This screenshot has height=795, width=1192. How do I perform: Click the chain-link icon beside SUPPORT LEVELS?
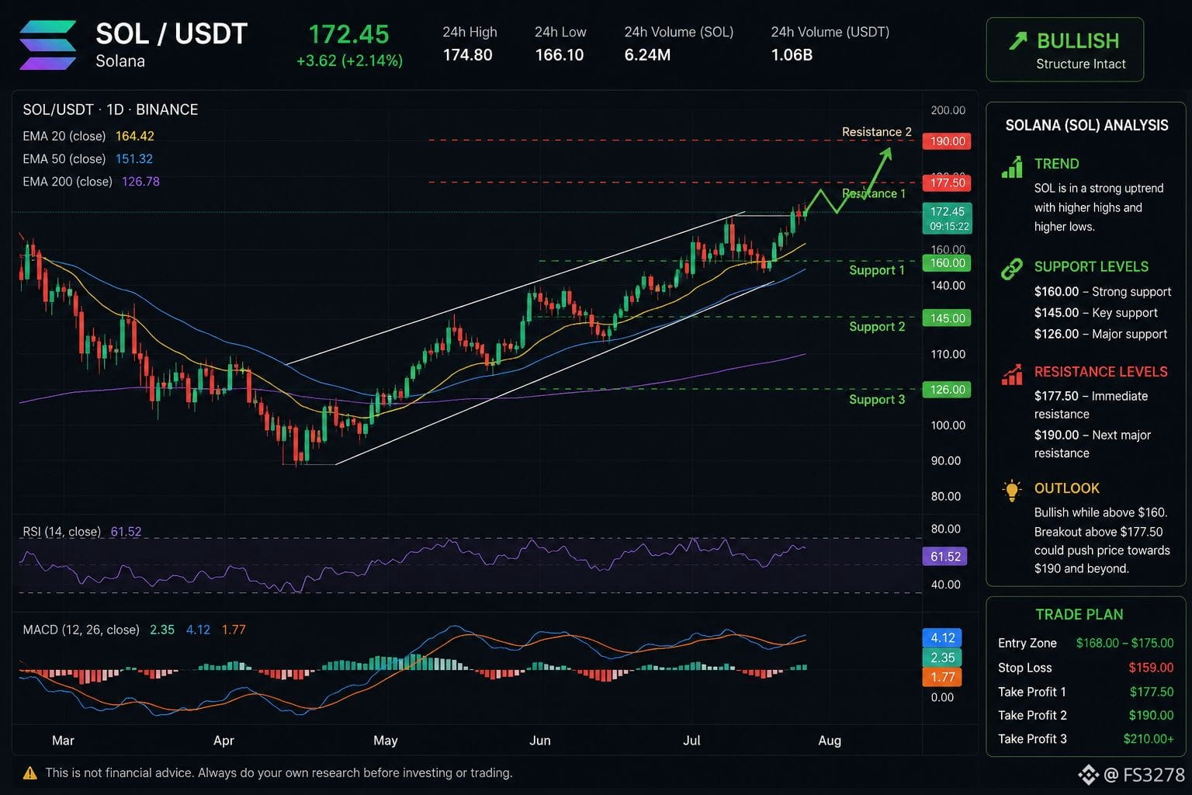tap(1012, 269)
